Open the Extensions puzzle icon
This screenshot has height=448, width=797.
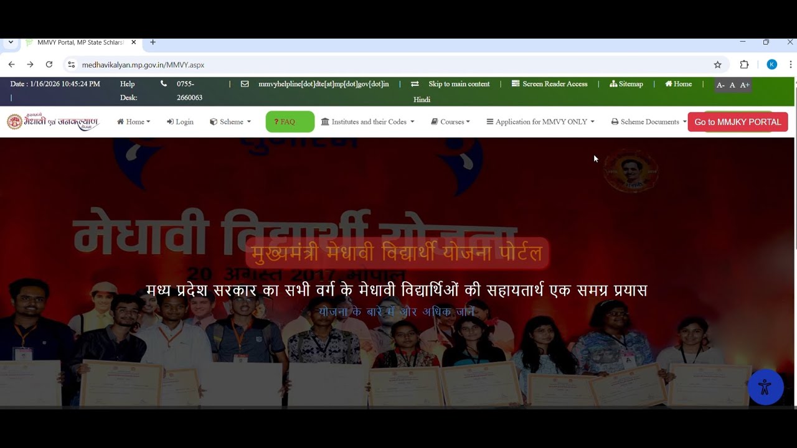[744, 65]
